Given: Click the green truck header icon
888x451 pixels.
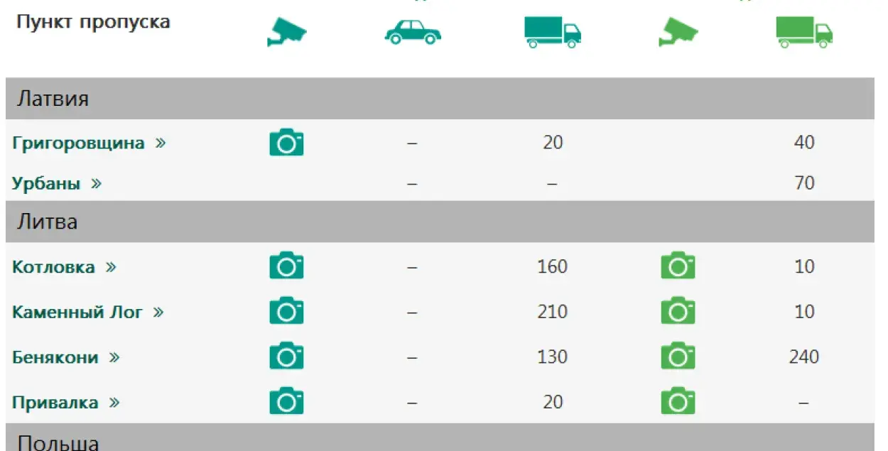Looking at the screenshot, I should [804, 32].
